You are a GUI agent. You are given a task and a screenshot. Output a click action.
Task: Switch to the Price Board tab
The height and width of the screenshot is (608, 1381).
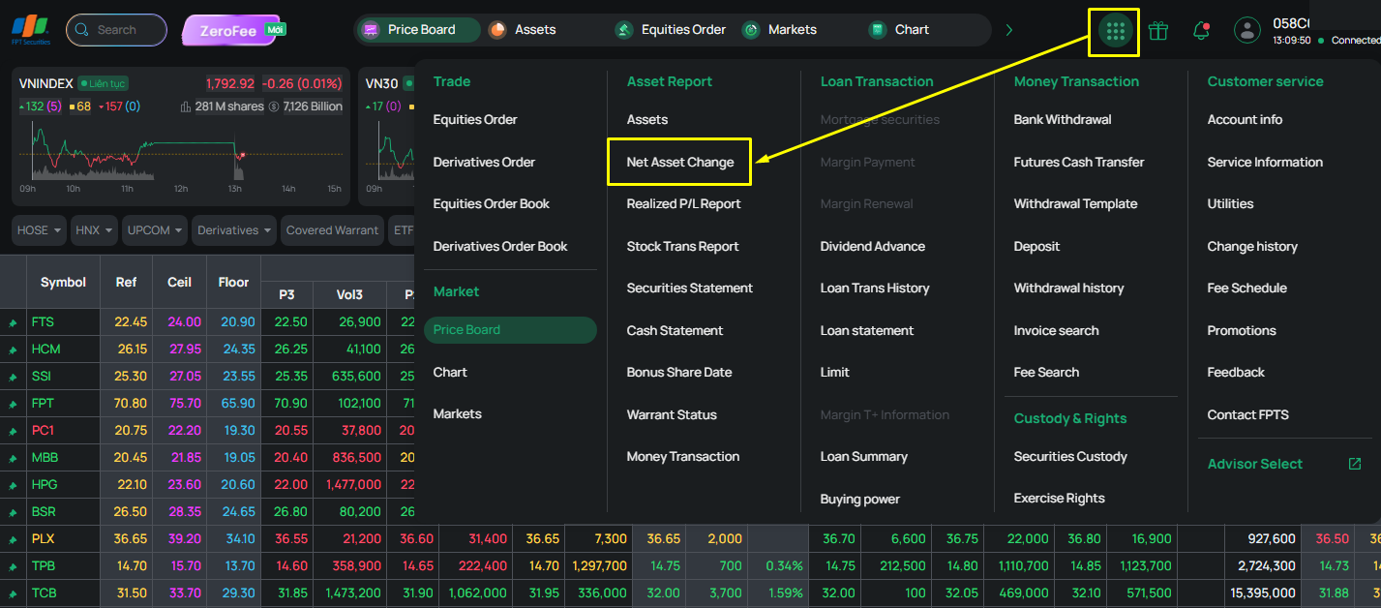[x=417, y=30]
